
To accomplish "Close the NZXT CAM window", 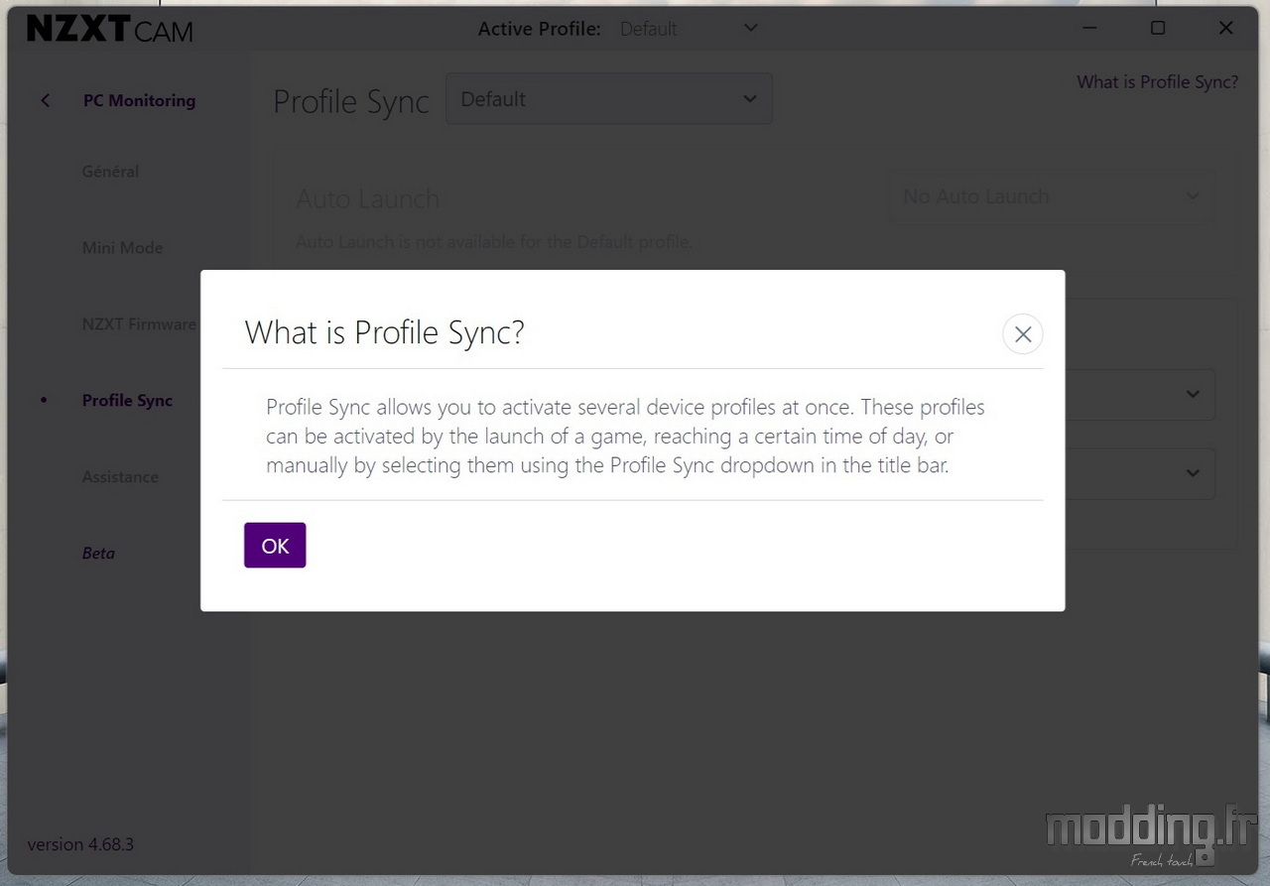I will tap(1225, 28).
